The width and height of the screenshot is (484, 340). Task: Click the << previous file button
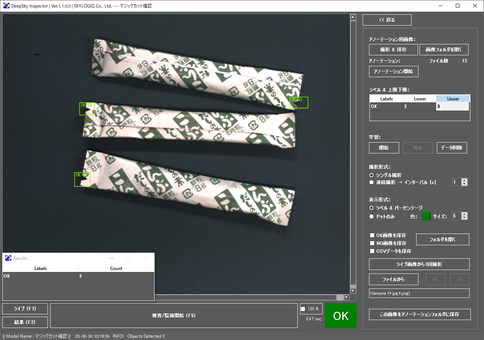435,279
